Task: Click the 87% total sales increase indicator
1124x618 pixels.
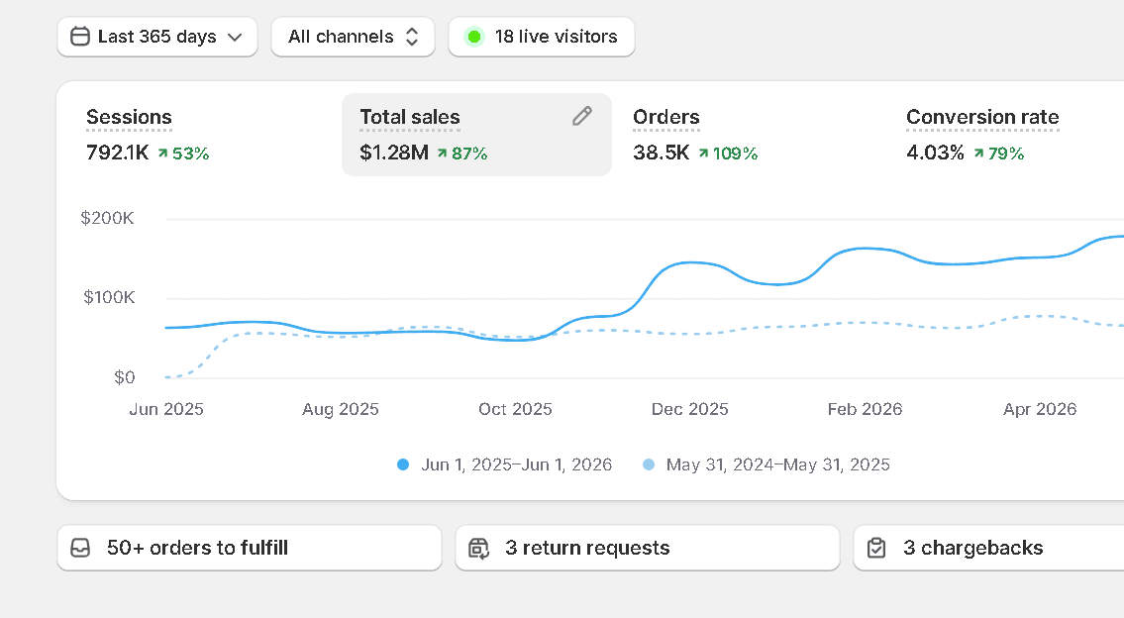Action: pyautogui.click(x=462, y=154)
